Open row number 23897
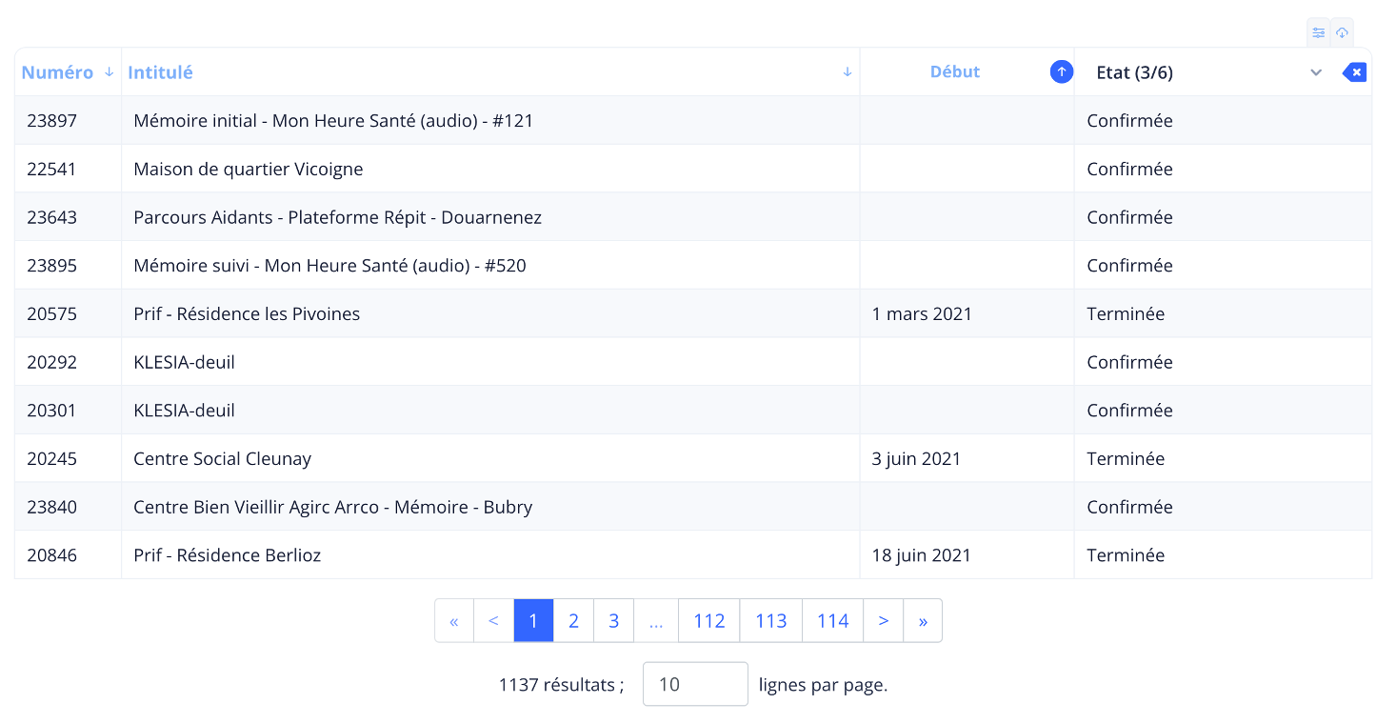 (x=51, y=121)
